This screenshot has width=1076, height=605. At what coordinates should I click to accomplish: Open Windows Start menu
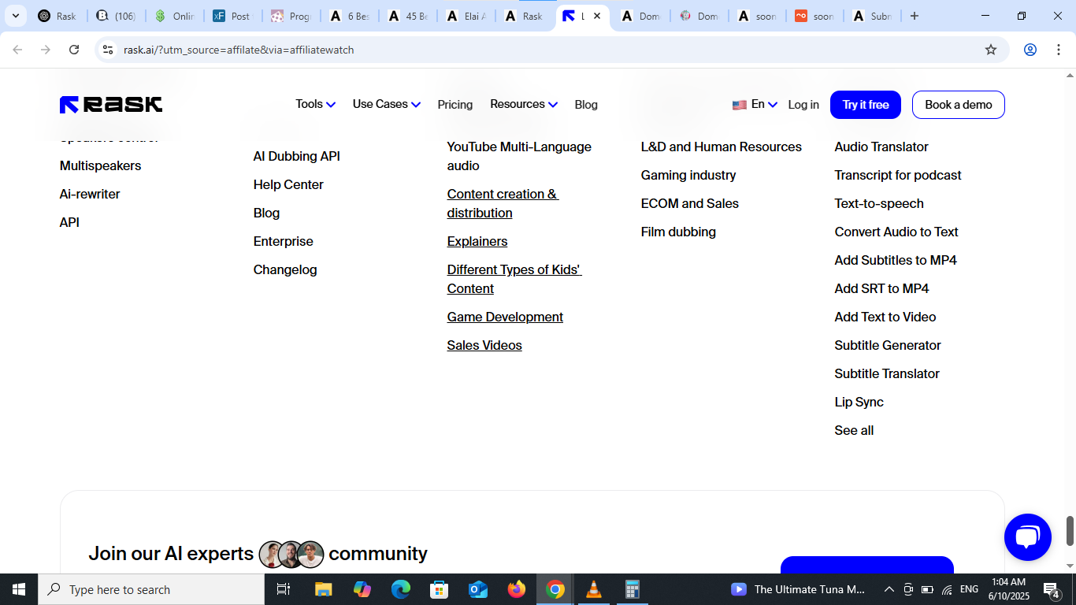click(x=19, y=589)
